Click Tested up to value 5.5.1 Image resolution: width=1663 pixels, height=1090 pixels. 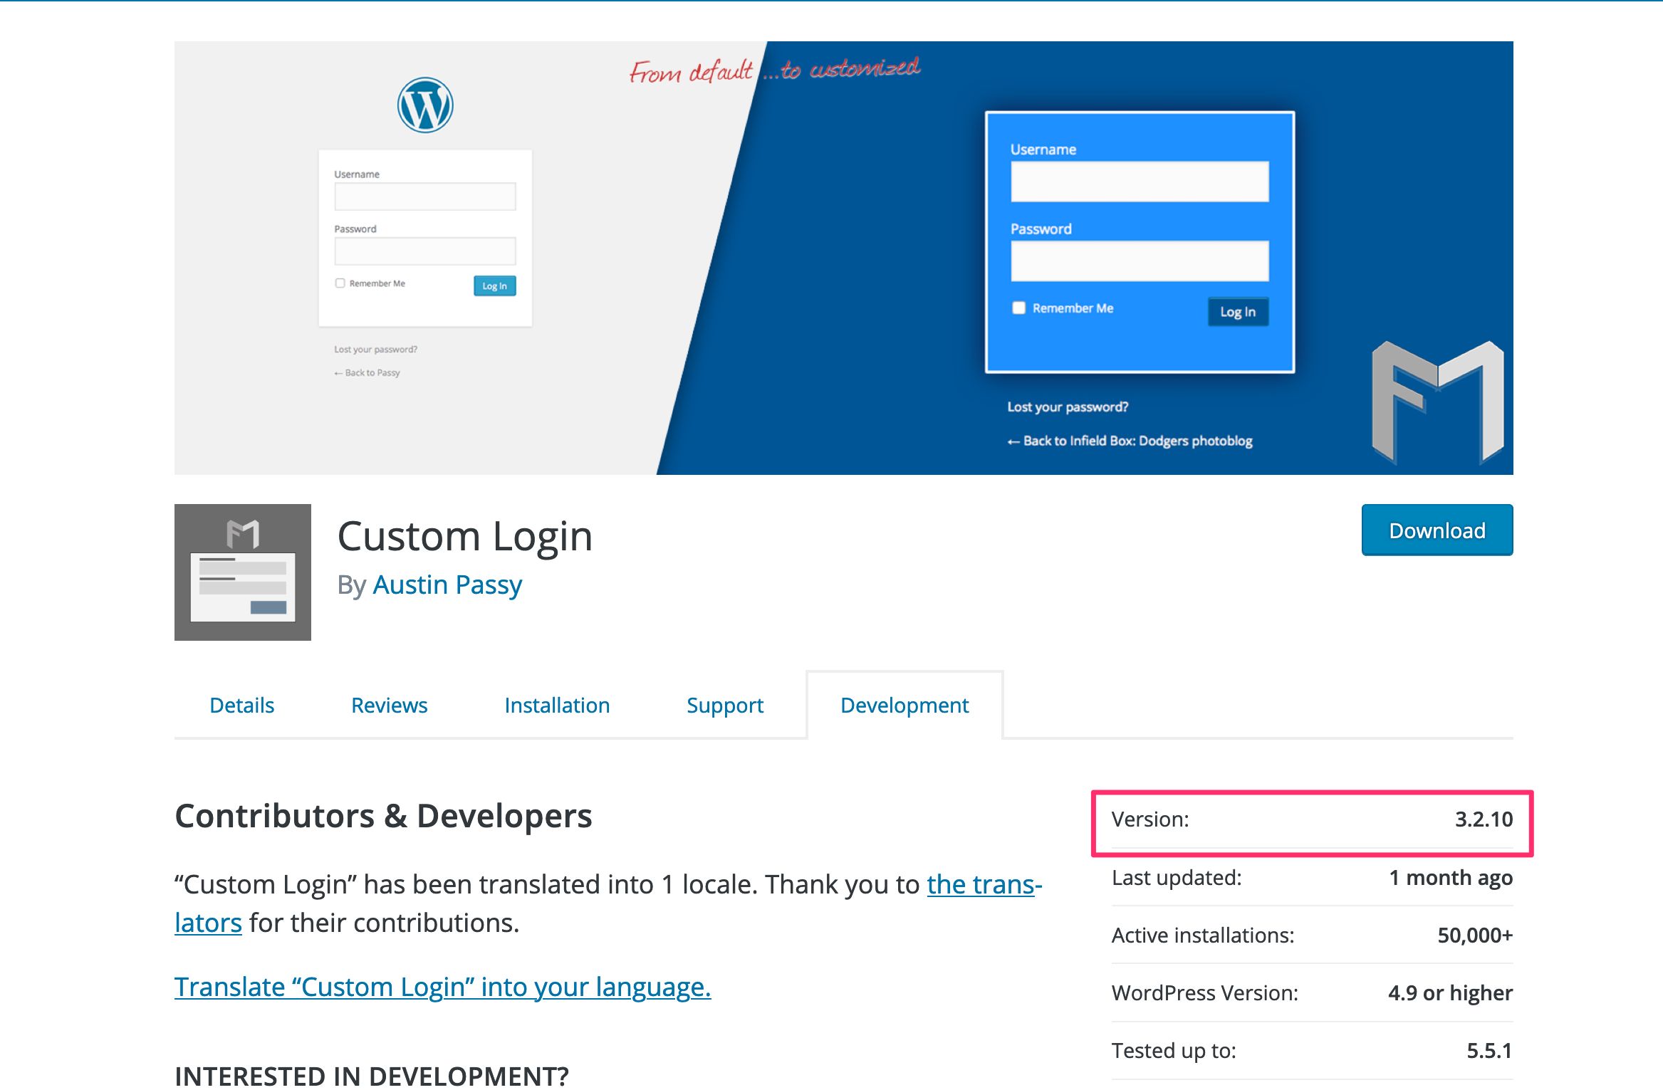[x=1489, y=1051]
